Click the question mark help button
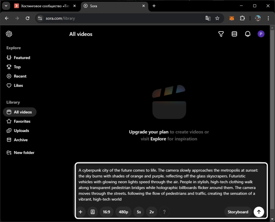This screenshot has height=222, width=275. click(164, 212)
